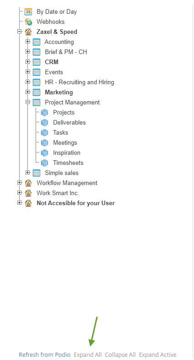Click the Zaxel & Speed house icon
The height and width of the screenshot is (360, 194).
pyautogui.click(x=28, y=32)
